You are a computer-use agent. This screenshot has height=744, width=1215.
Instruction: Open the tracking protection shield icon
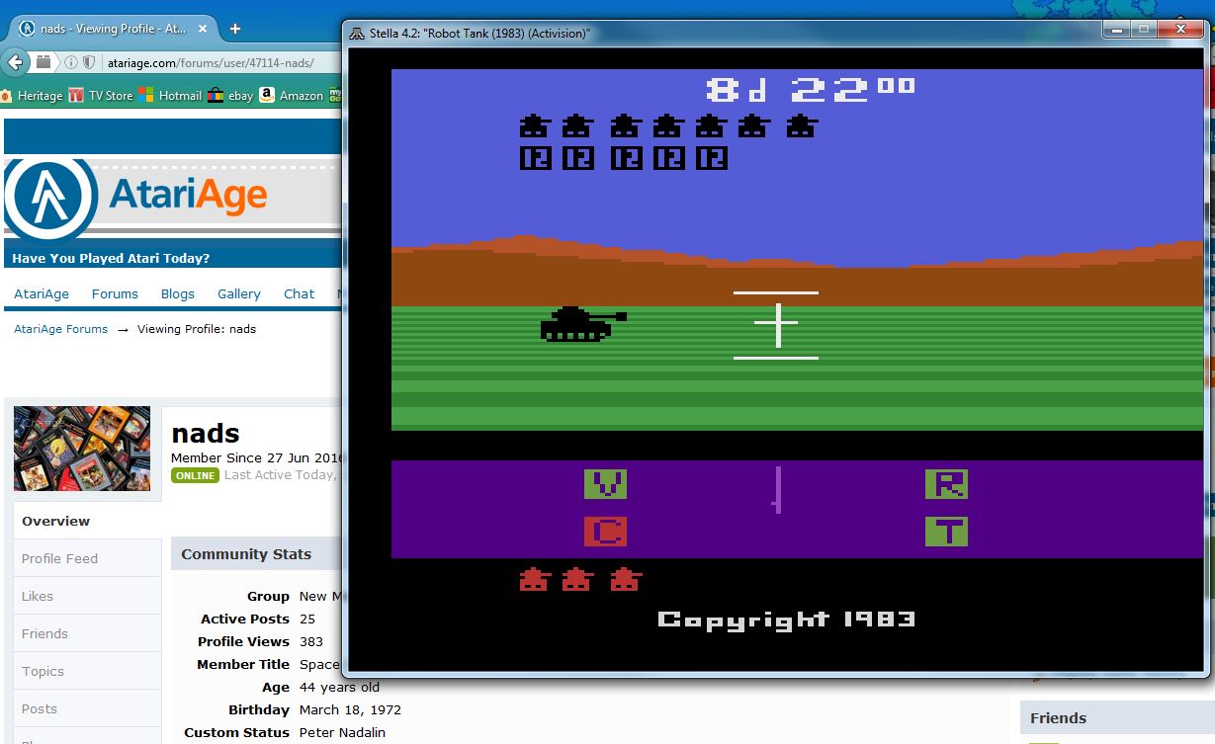(89, 63)
